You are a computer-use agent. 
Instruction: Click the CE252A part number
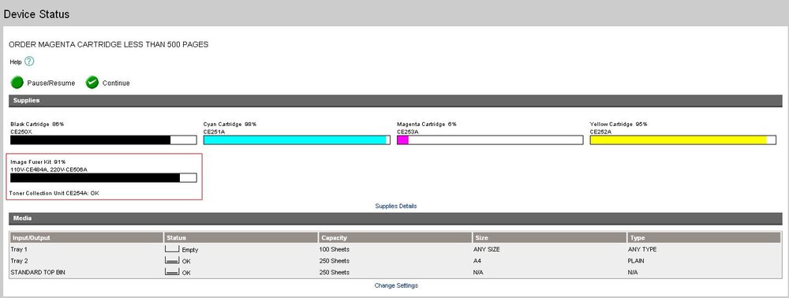point(600,132)
